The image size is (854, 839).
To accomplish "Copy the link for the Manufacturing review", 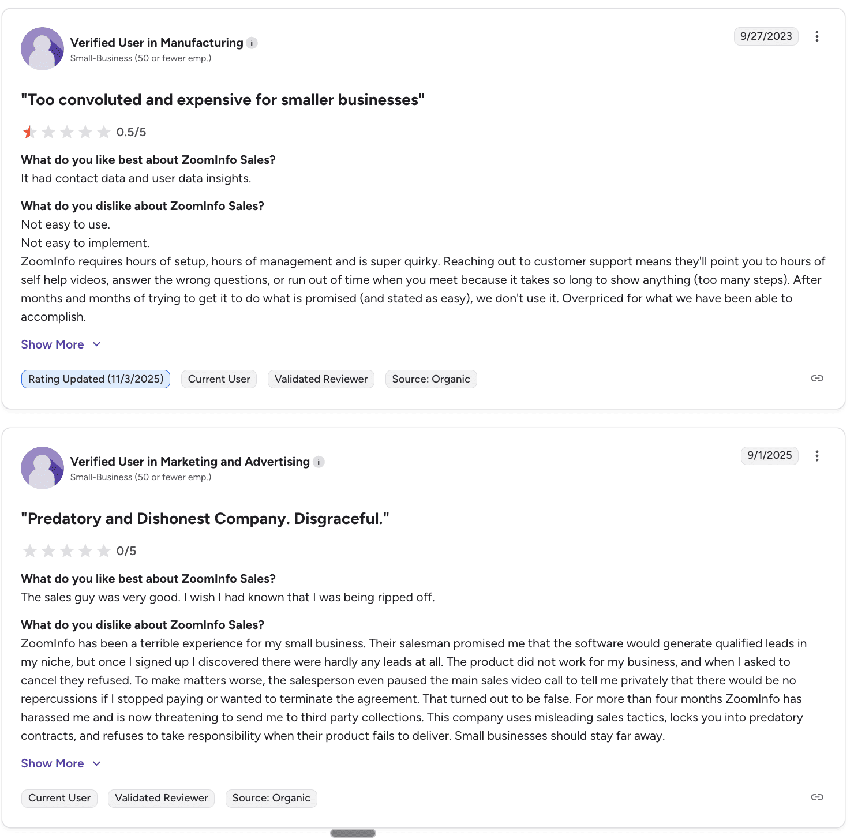I will tap(817, 379).
